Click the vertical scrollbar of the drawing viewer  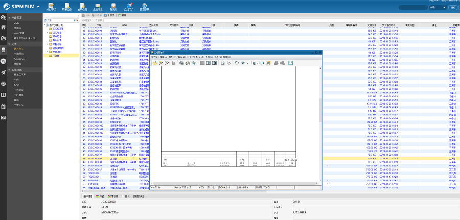tap(321, 107)
